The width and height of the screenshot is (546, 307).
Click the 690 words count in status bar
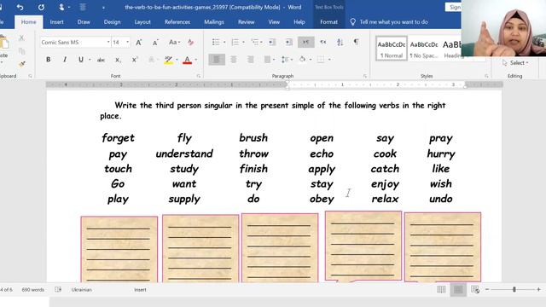click(33, 290)
